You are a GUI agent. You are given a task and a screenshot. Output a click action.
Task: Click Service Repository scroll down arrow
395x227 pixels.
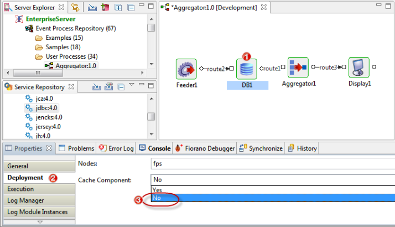coord(152,134)
